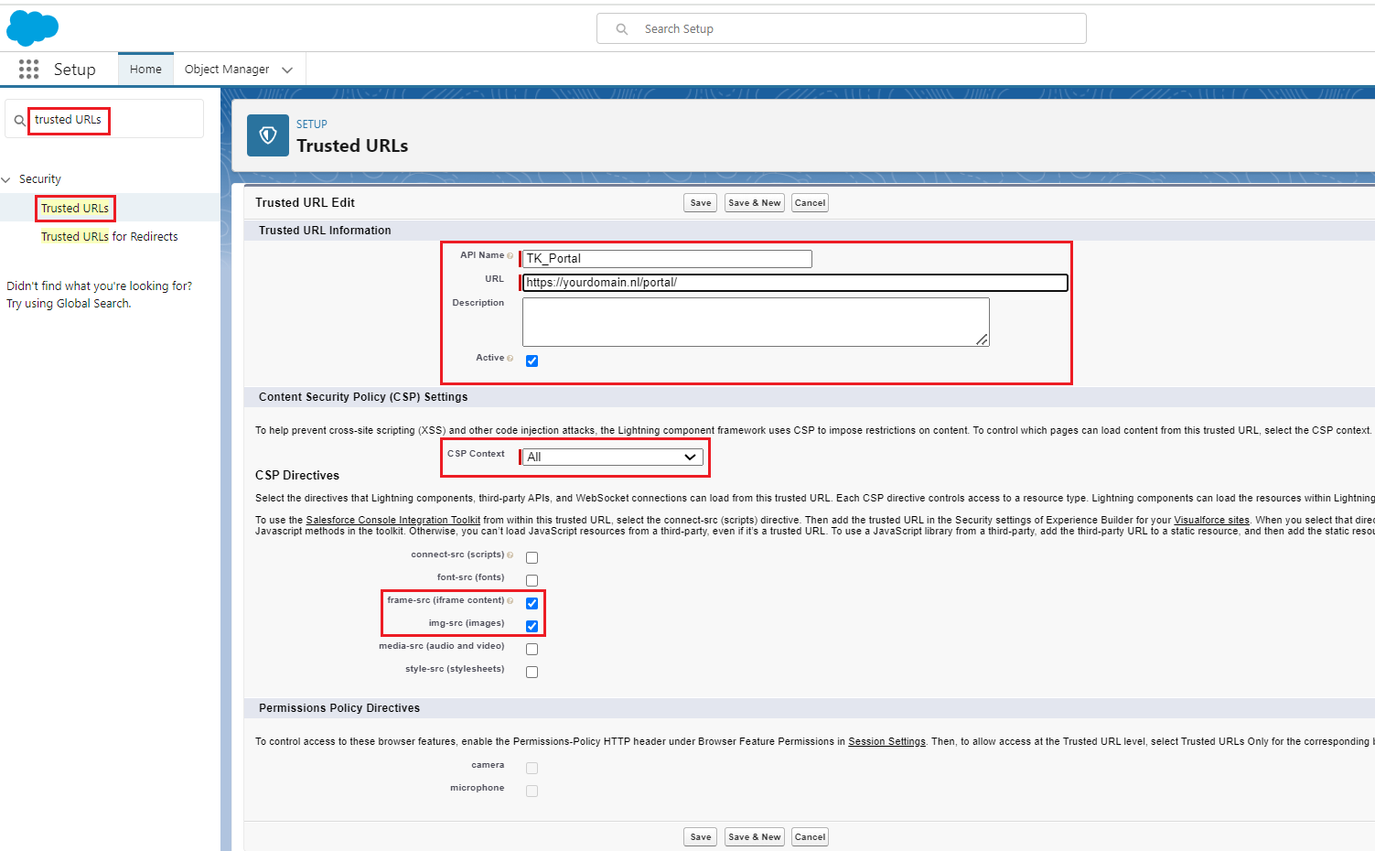Toggle the Active checkbox
The height and width of the screenshot is (851, 1375).
click(532, 361)
